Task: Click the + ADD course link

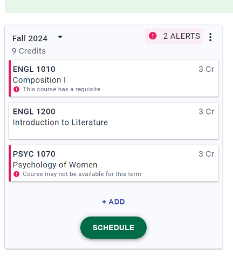Action: tap(113, 202)
